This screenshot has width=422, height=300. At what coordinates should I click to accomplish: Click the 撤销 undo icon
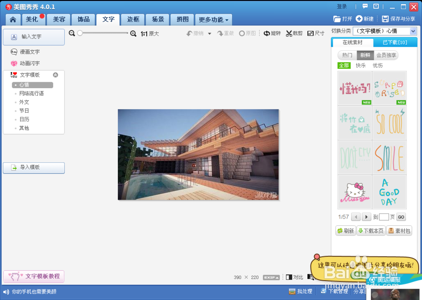tap(189, 33)
